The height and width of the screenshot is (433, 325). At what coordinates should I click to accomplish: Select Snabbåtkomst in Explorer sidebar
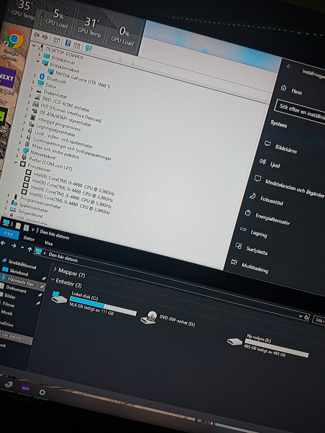pos(19,264)
